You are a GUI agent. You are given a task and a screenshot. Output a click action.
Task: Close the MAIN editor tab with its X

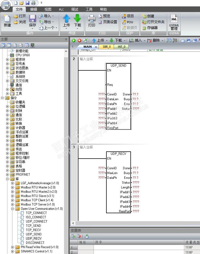[96, 47]
